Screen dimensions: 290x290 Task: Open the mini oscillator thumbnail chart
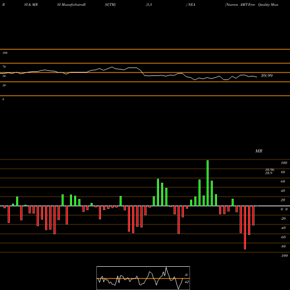(x=143, y=278)
